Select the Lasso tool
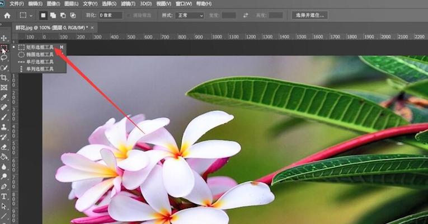This screenshot has width=428, height=224. 4,58
